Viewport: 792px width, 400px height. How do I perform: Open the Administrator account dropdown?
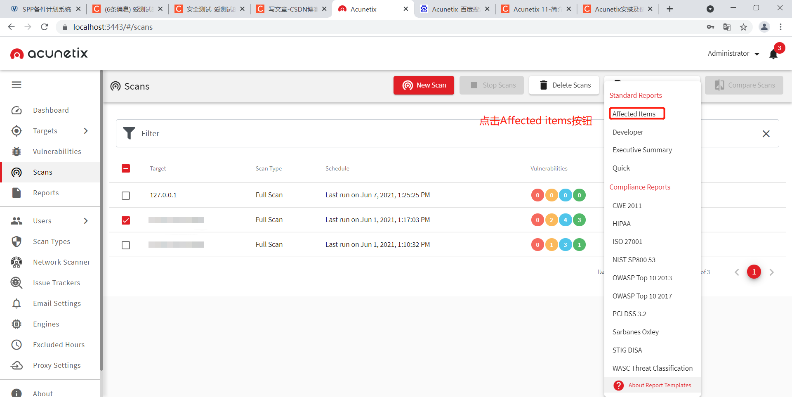pos(733,53)
